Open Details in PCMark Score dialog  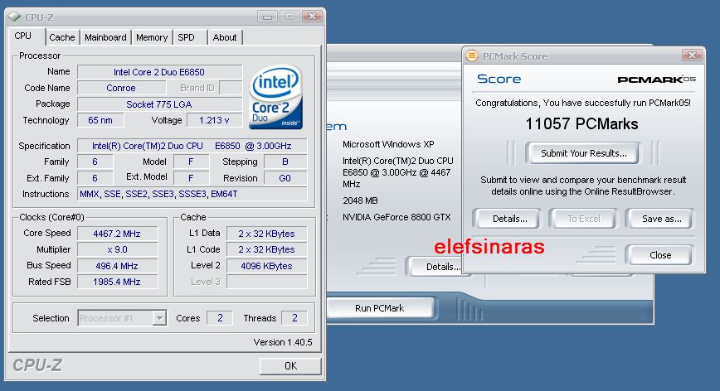pyautogui.click(x=509, y=219)
